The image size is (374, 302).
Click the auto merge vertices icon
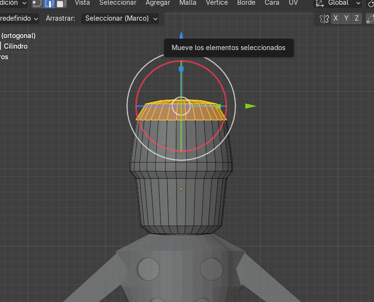(x=370, y=19)
